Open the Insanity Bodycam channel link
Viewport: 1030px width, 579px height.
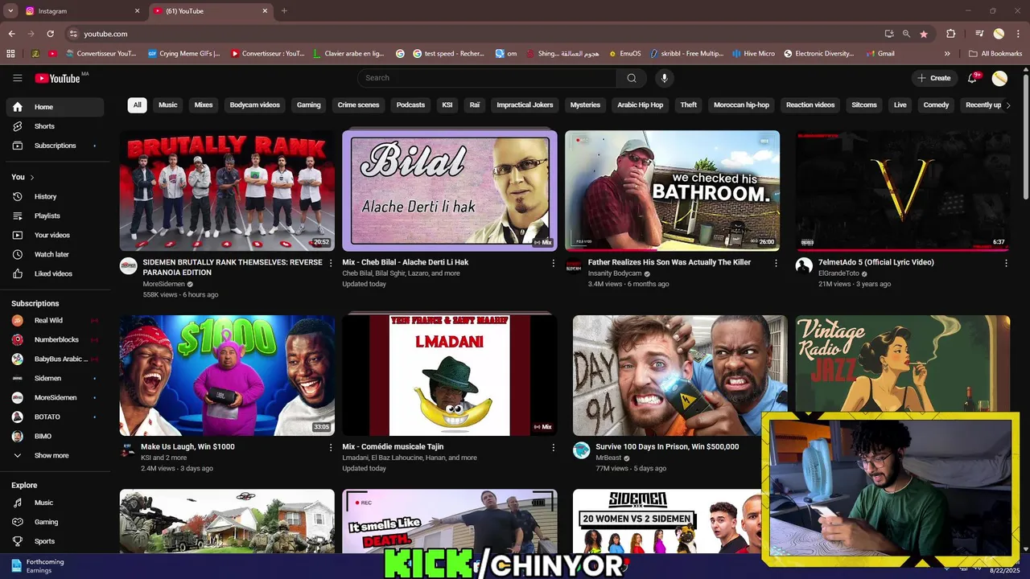[x=615, y=273]
